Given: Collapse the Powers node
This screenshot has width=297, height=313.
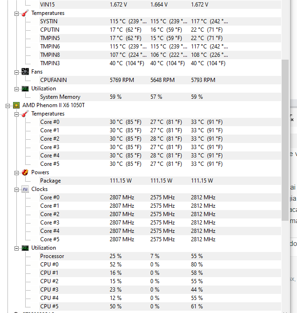Looking at the screenshot, I should pyautogui.click(x=17, y=173).
